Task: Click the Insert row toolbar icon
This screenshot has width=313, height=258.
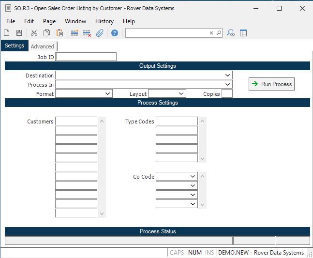Action: (75, 33)
